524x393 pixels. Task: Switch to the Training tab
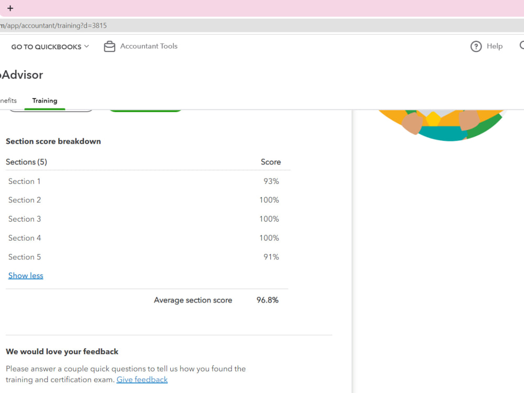pyautogui.click(x=45, y=101)
